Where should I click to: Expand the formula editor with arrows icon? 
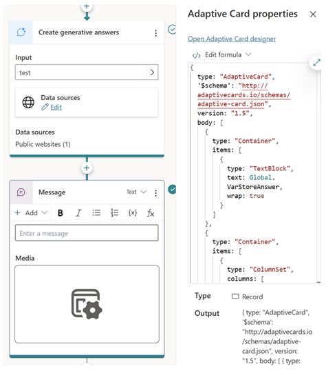point(316,63)
